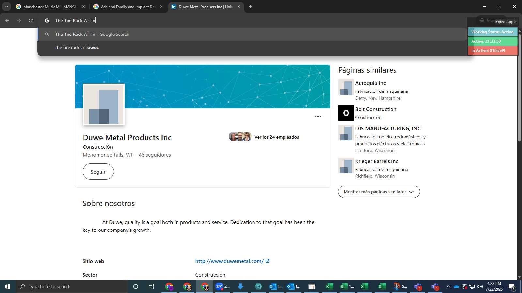Click into the address bar text field
The width and height of the screenshot is (522, 293).
click(254, 21)
